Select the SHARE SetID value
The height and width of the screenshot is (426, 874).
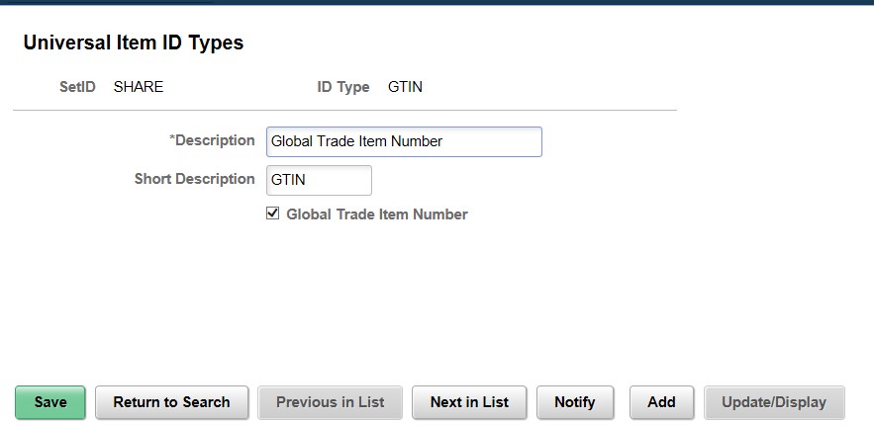pos(139,87)
